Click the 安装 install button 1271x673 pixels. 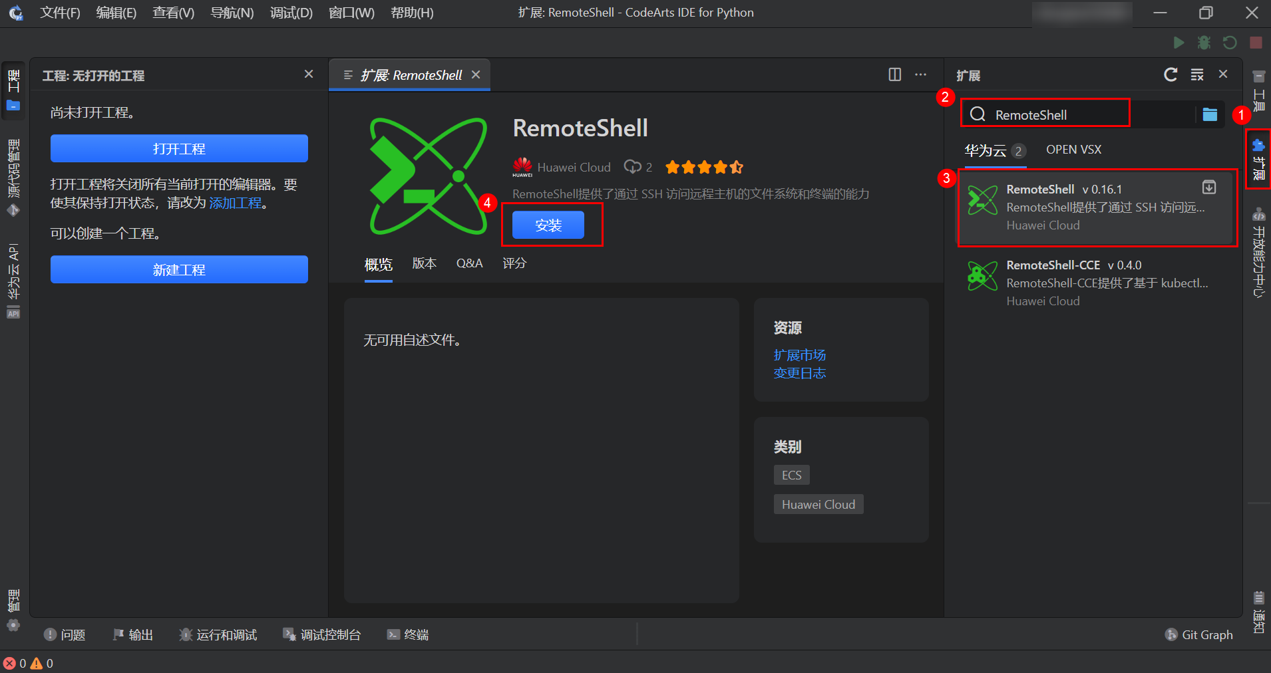pos(548,225)
